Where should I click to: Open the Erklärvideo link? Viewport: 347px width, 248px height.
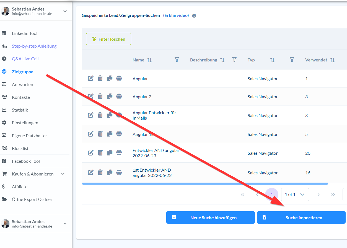tap(176, 15)
